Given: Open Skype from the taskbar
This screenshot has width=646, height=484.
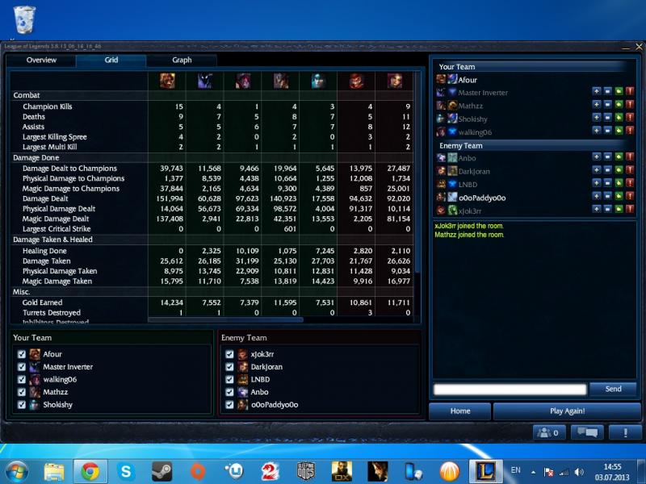Looking at the screenshot, I should (x=126, y=471).
